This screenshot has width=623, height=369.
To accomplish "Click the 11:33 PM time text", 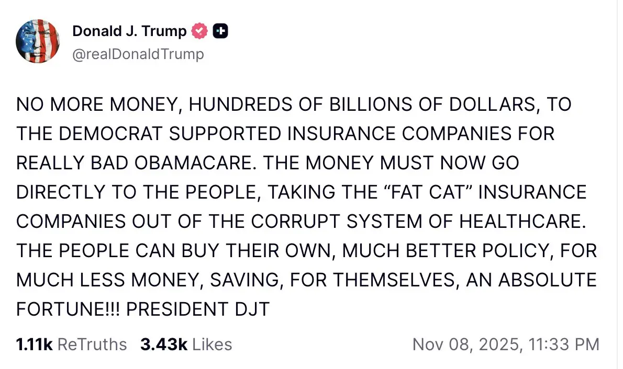I will point(564,344).
